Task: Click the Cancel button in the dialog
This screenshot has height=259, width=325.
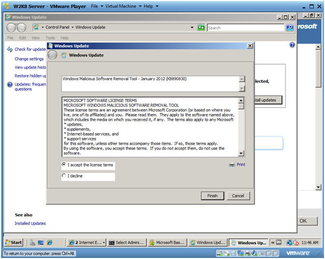Action: coord(238,196)
